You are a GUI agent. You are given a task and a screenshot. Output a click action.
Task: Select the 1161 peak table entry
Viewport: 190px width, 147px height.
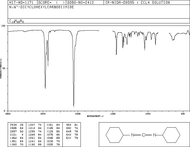53,125
